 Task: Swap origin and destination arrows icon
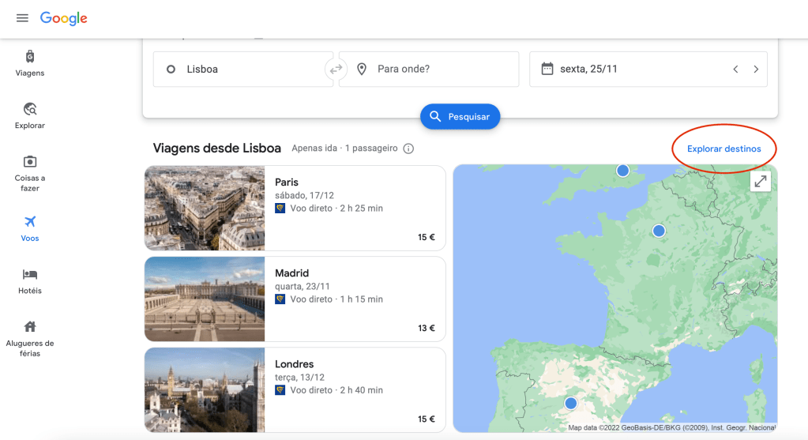click(336, 70)
